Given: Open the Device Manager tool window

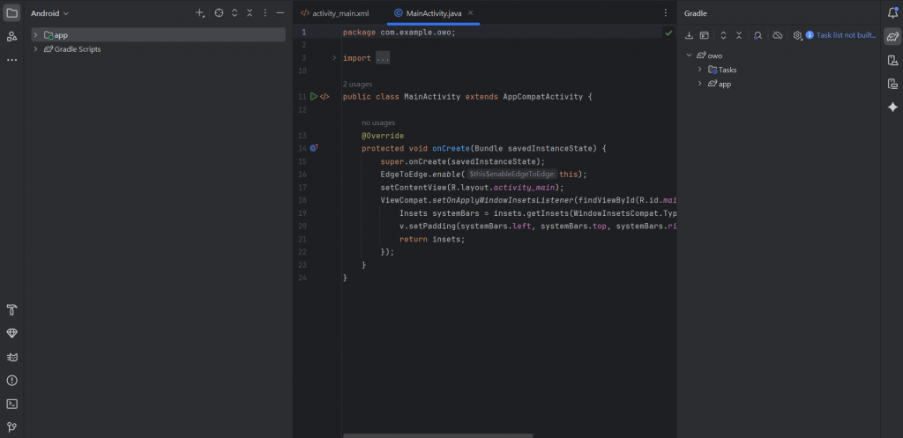Looking at the screenshot, I should coord(892,61).
